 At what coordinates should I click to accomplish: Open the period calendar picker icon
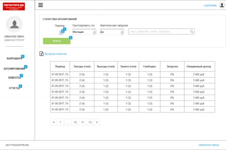click(x=61, y=33)
